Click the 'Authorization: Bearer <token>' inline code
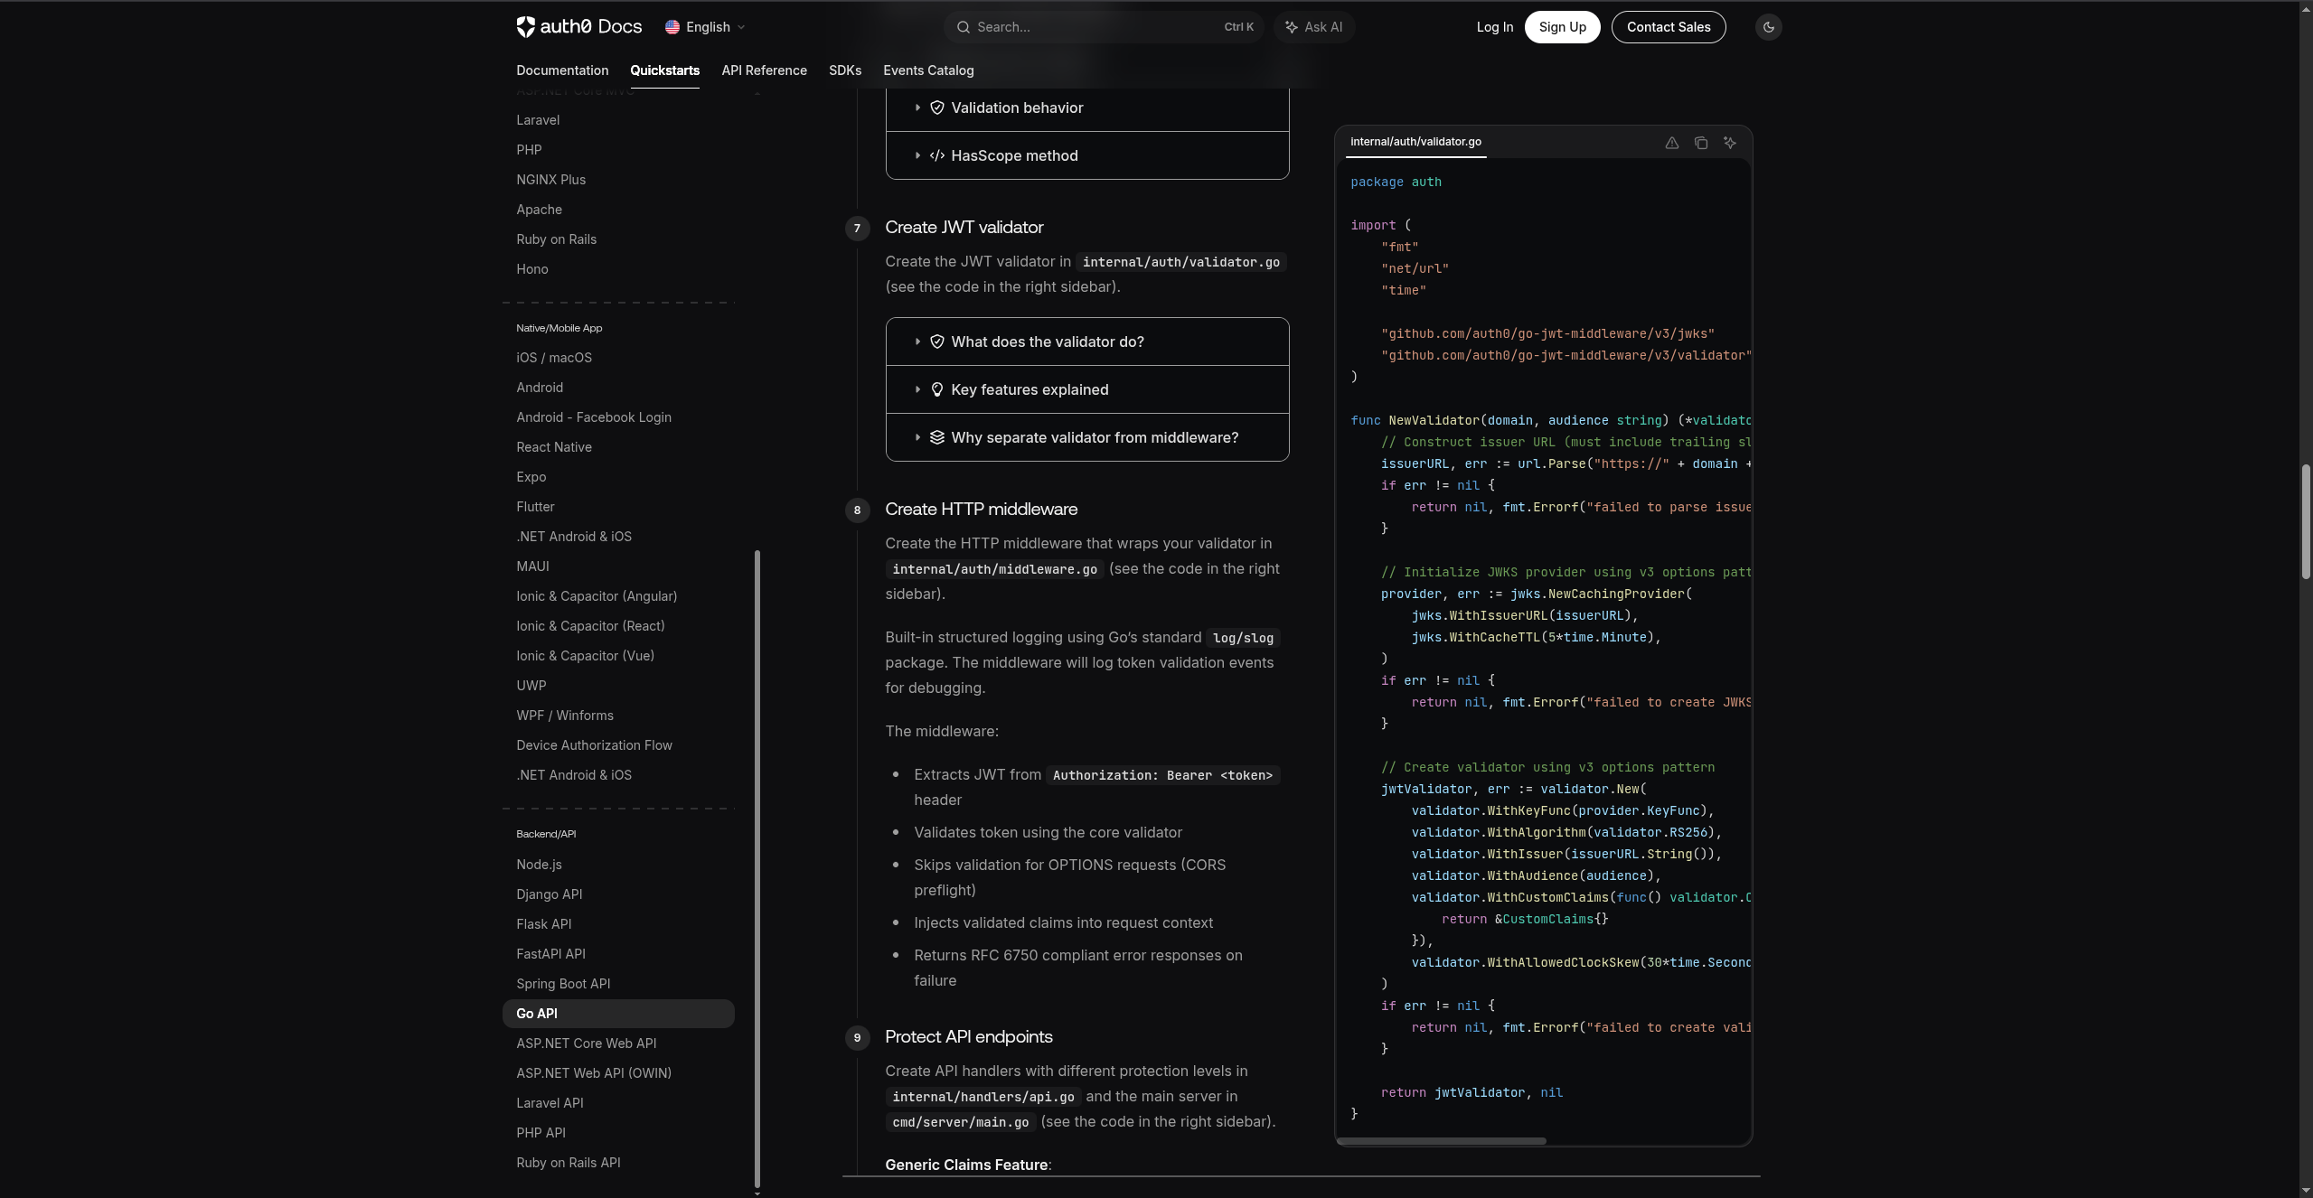2313x1198 pixels. point(1162,775)
